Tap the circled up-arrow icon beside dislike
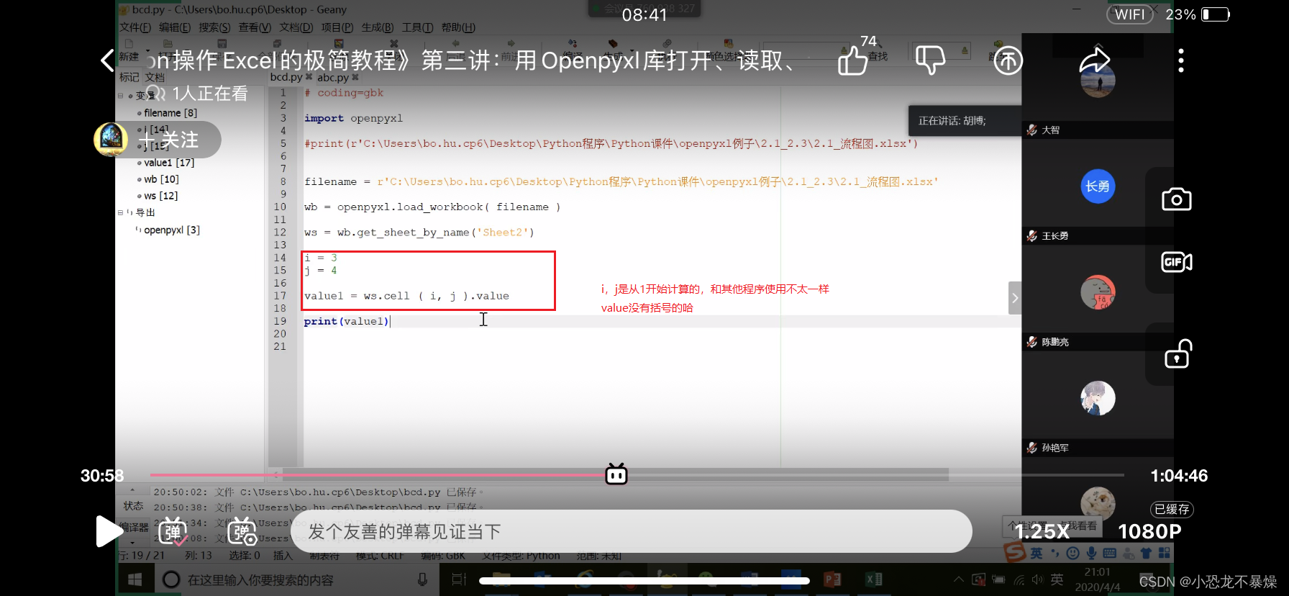This screenshot has width=1289, height=596. point(1008,60)
